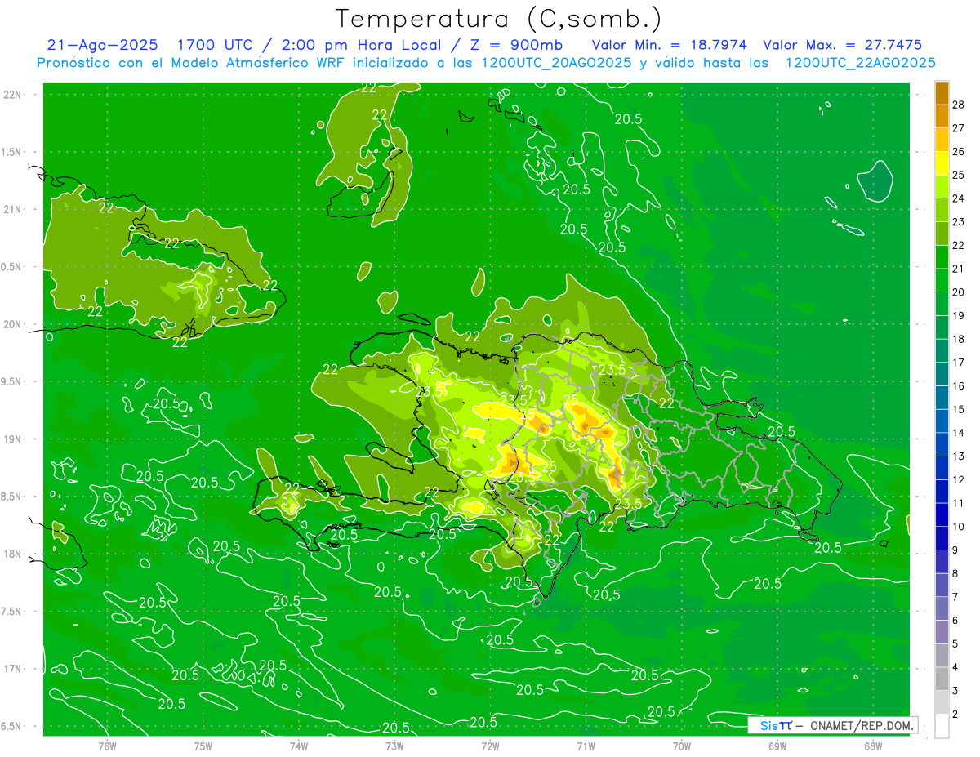Screen dimensions: 980x757
Task: Click the '19N' latitude axis label
Action: pyautogui.click(x=11, y=439)
